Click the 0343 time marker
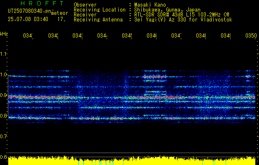Screen dimensions: 259x165 pos(78,35)
